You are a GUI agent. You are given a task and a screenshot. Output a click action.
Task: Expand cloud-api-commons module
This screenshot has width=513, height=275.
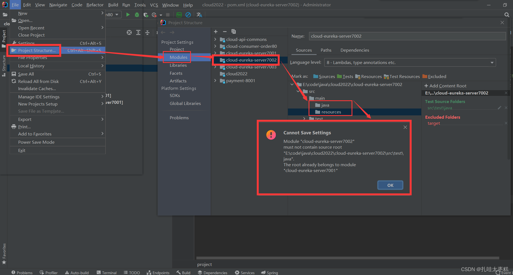click(x=215, y=39)
